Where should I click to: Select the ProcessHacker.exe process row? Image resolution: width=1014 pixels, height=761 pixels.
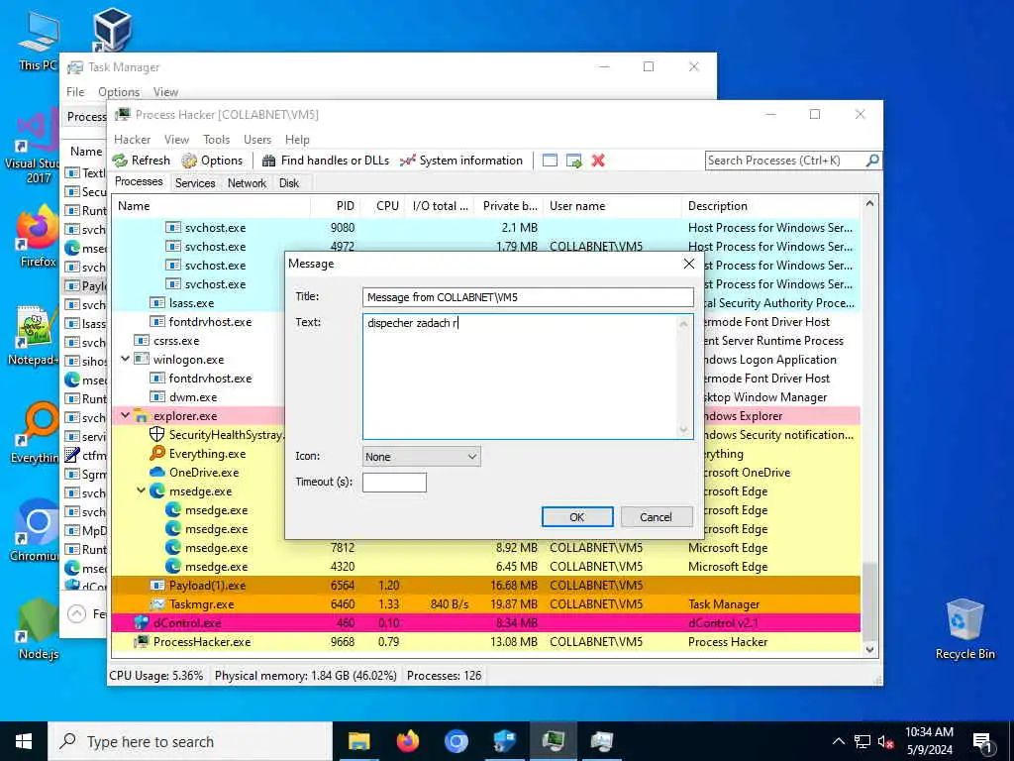point(485,642)
